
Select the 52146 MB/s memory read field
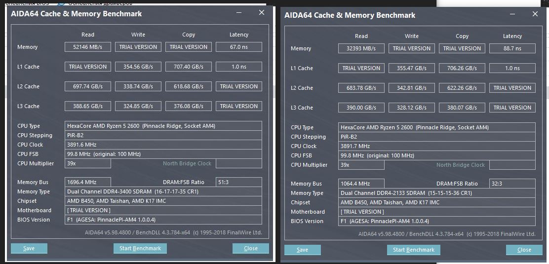88,47
